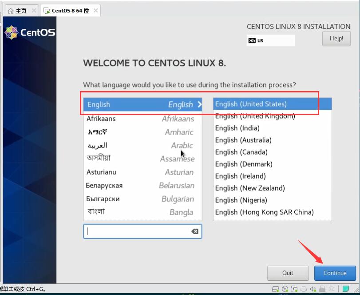Screen dimensions: 360x295
Task: Choose English (United Kingdom) locale
Action: [x=272, y=116]
